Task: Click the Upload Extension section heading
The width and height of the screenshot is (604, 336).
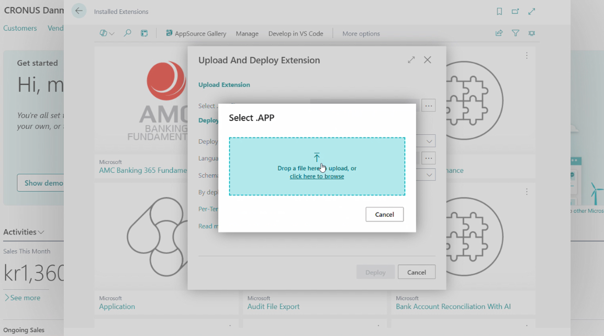Action: coord(224,85)
